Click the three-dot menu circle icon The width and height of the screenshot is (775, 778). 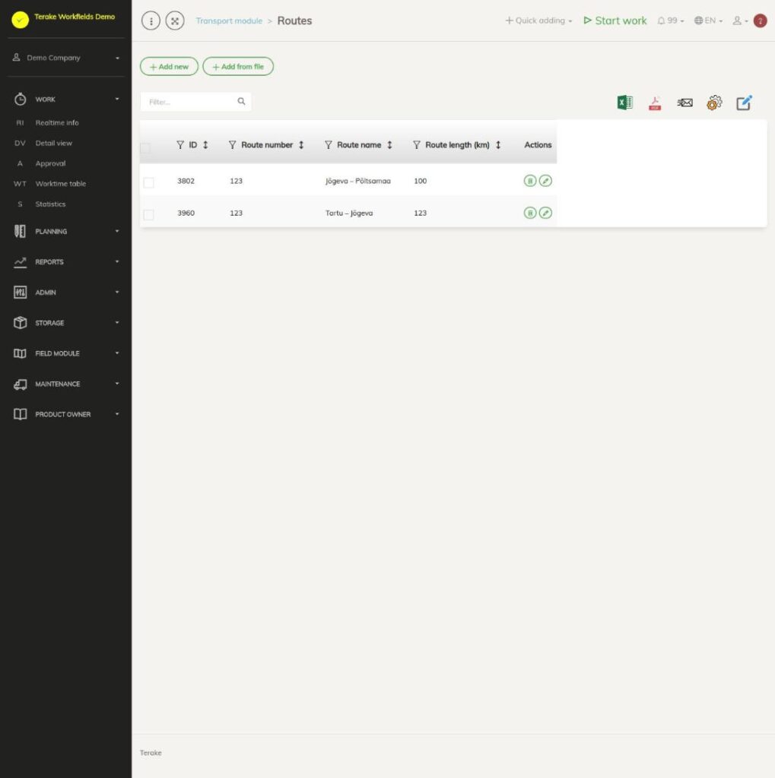pos(151,21)
